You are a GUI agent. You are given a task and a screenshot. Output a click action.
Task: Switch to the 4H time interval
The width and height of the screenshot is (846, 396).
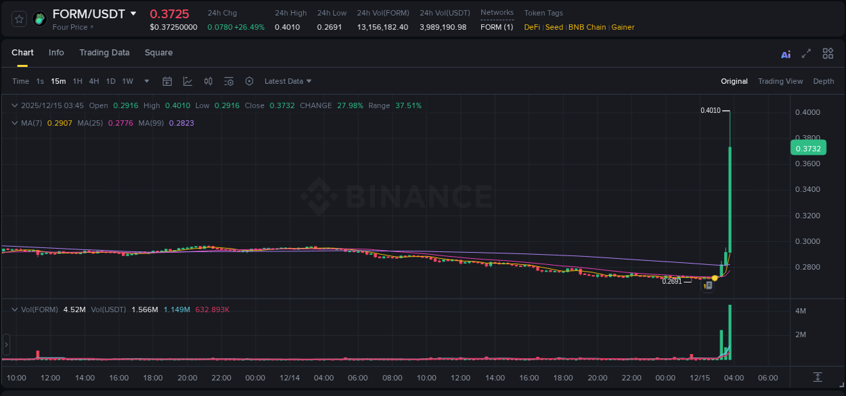93,81
